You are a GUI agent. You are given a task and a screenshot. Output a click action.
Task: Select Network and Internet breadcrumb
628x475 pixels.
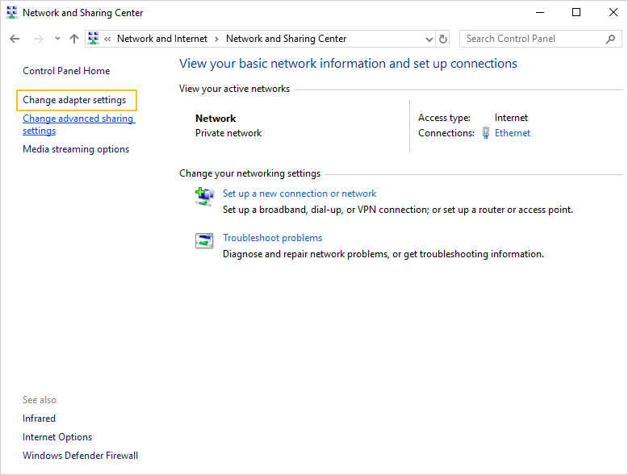coord(161,39)
